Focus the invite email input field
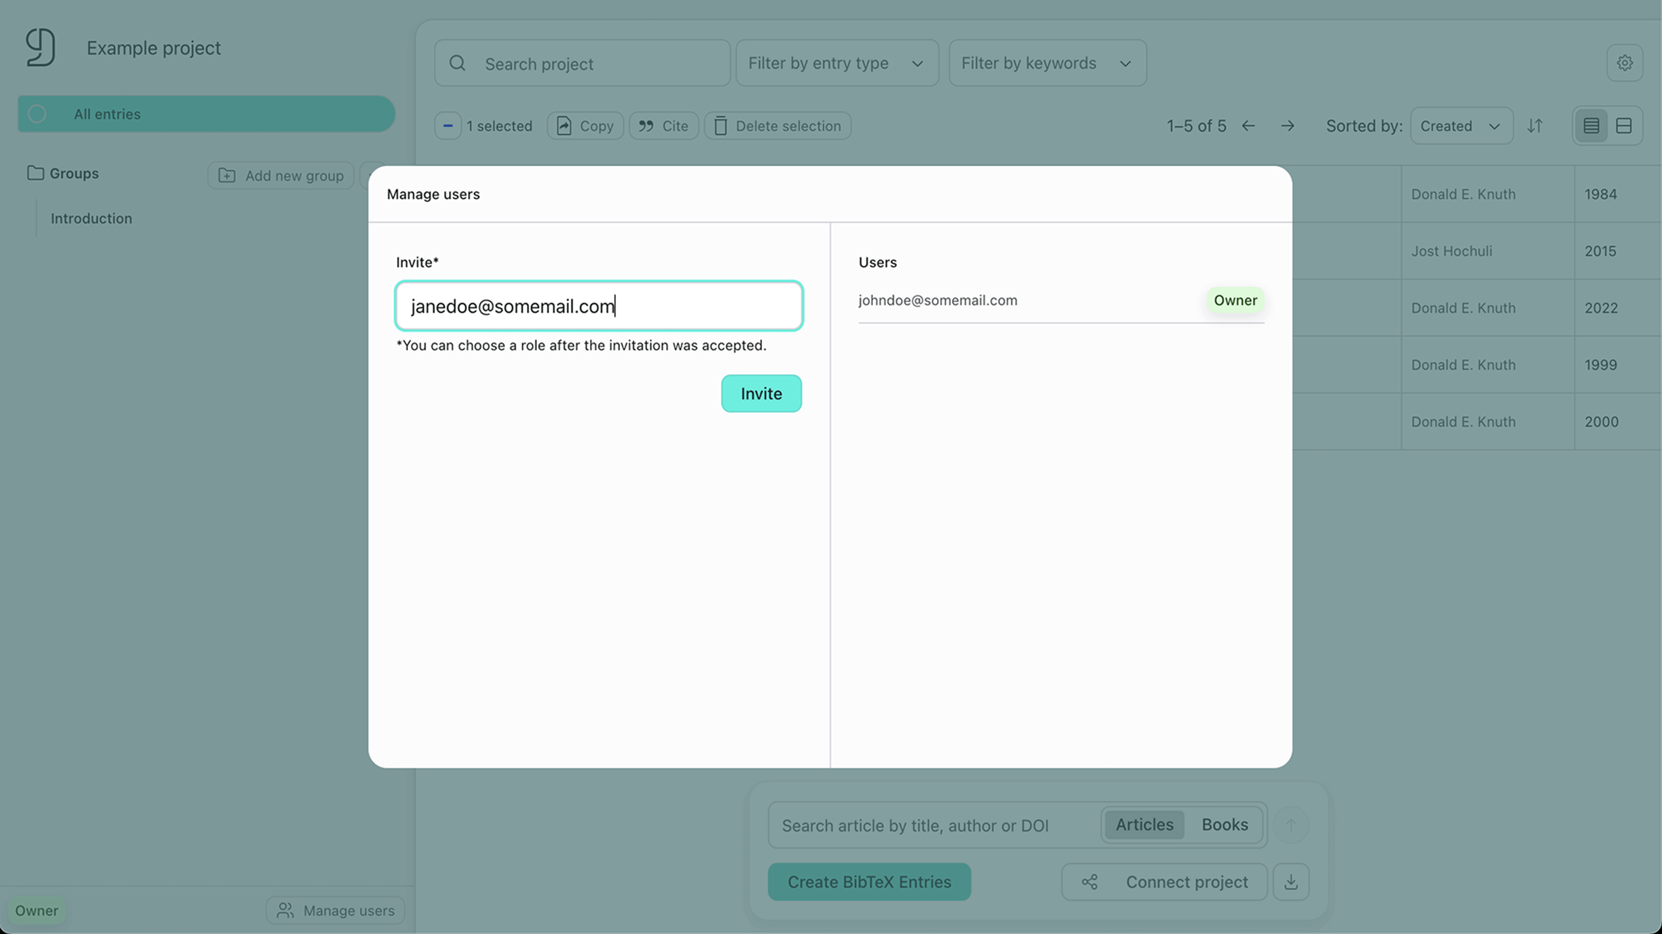Viewport: 1662px width, 934px height. click(x=598, y=306)
